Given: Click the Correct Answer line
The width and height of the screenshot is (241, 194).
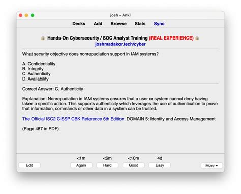Looking at the screenshot, I should pos(53,89).
